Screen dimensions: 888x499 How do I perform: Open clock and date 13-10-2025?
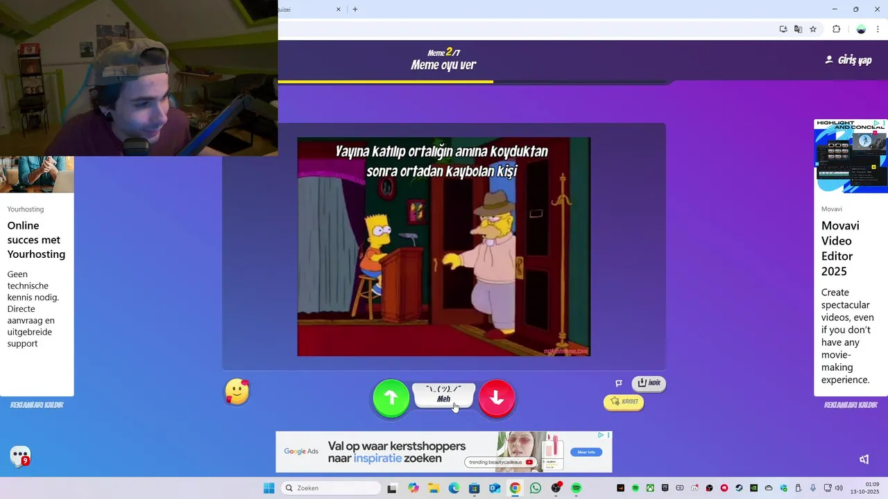tap(864, 488)
